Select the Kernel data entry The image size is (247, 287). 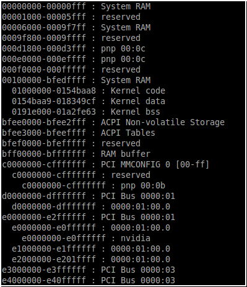click(x=89, y=102)
